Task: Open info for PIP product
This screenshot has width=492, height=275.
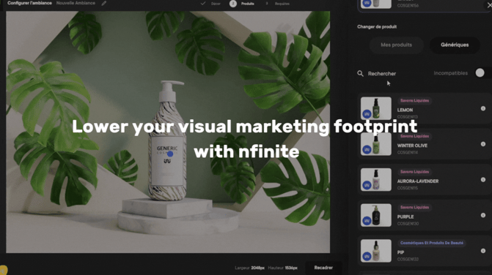Action: [483, 251]
